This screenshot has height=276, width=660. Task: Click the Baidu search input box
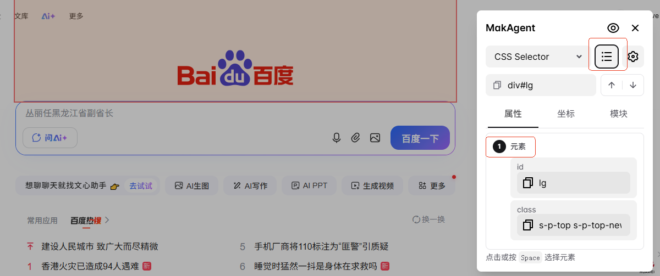(x=235, y=114)
